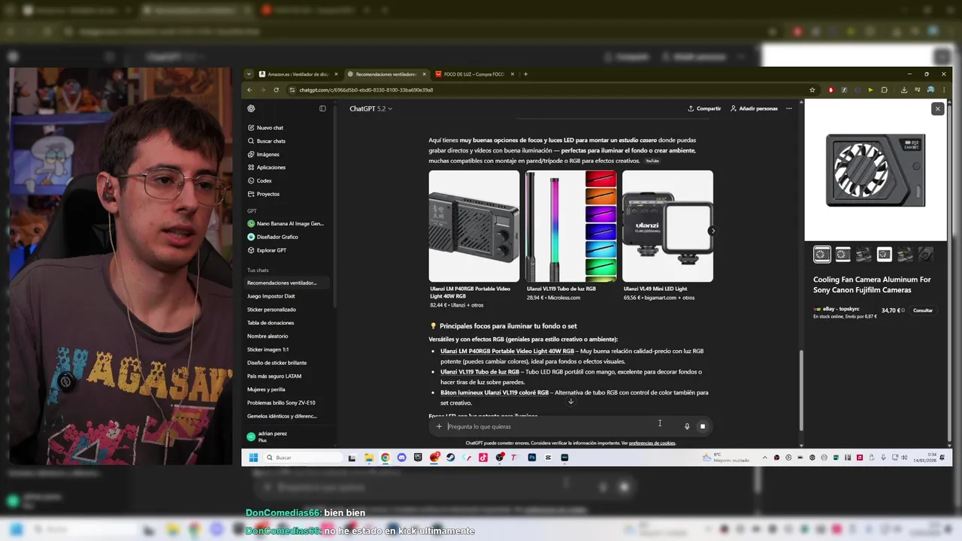
Task: Click the microphone dictation icon
Action: coord(686,427)
